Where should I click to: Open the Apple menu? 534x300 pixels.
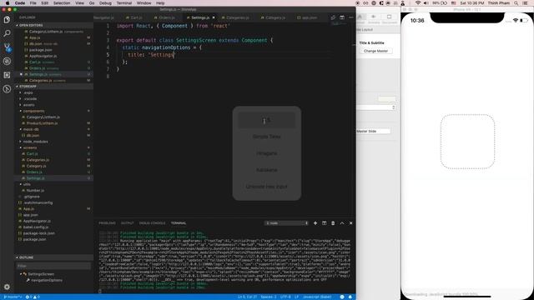[8, 2]
